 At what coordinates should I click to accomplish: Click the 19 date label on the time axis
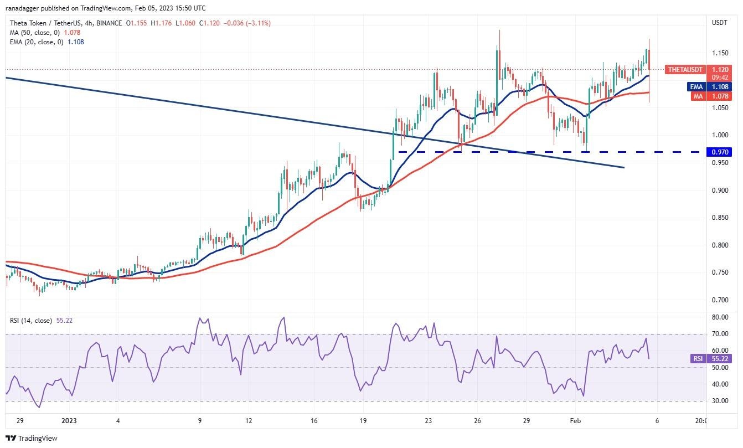(x=363, y=420)
